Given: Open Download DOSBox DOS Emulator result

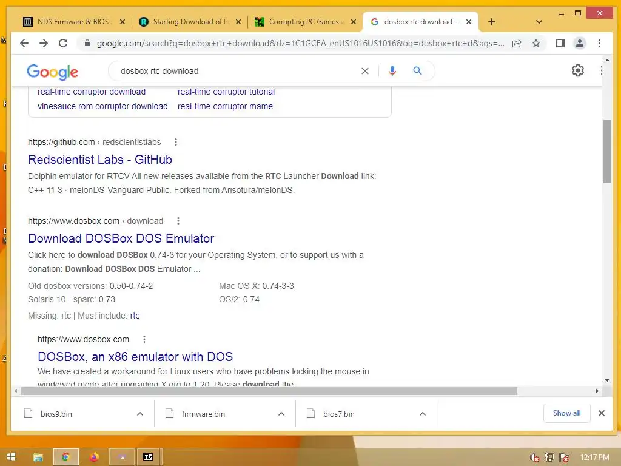Looking at the screenshot, I should pyautogui.click(x=121, y=238).
